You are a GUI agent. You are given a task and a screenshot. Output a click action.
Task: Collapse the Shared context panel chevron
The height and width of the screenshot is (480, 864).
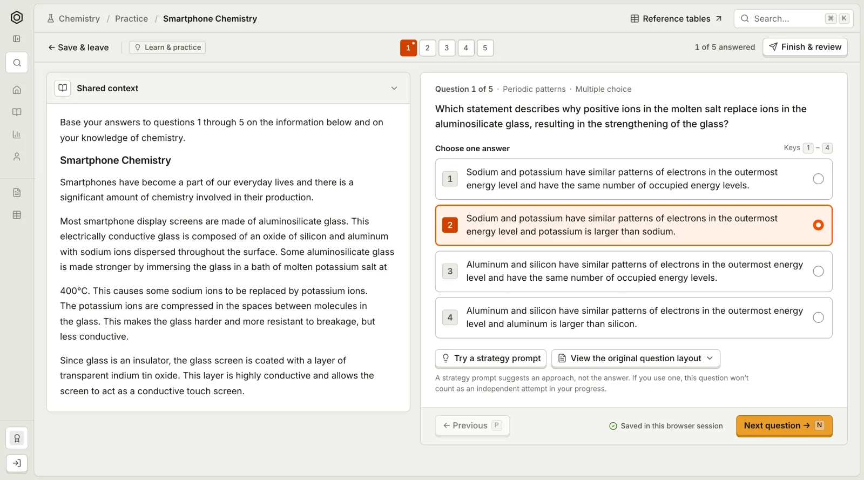coord(394,88)
